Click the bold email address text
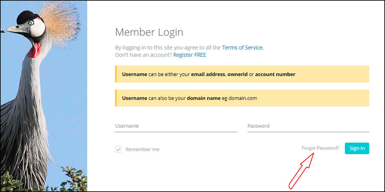 [x=209, y=74]
